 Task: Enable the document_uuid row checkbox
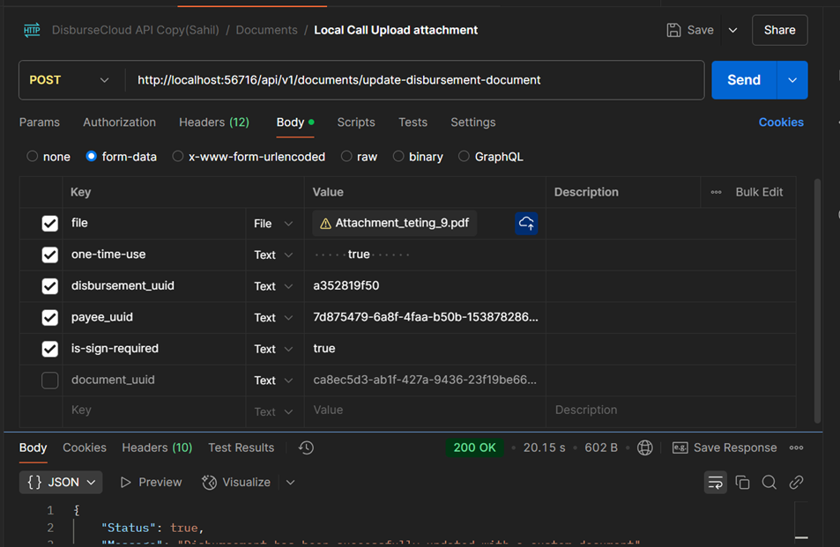50,381
